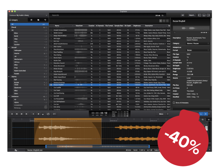
Task: Select the highlighted Buzzer RingBell row
Action: pos(109,85)
